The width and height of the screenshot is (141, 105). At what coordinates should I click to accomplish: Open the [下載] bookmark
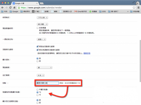[x=36, y=11]
